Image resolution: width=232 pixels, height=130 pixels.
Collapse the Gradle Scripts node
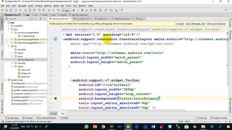point(5,80)
